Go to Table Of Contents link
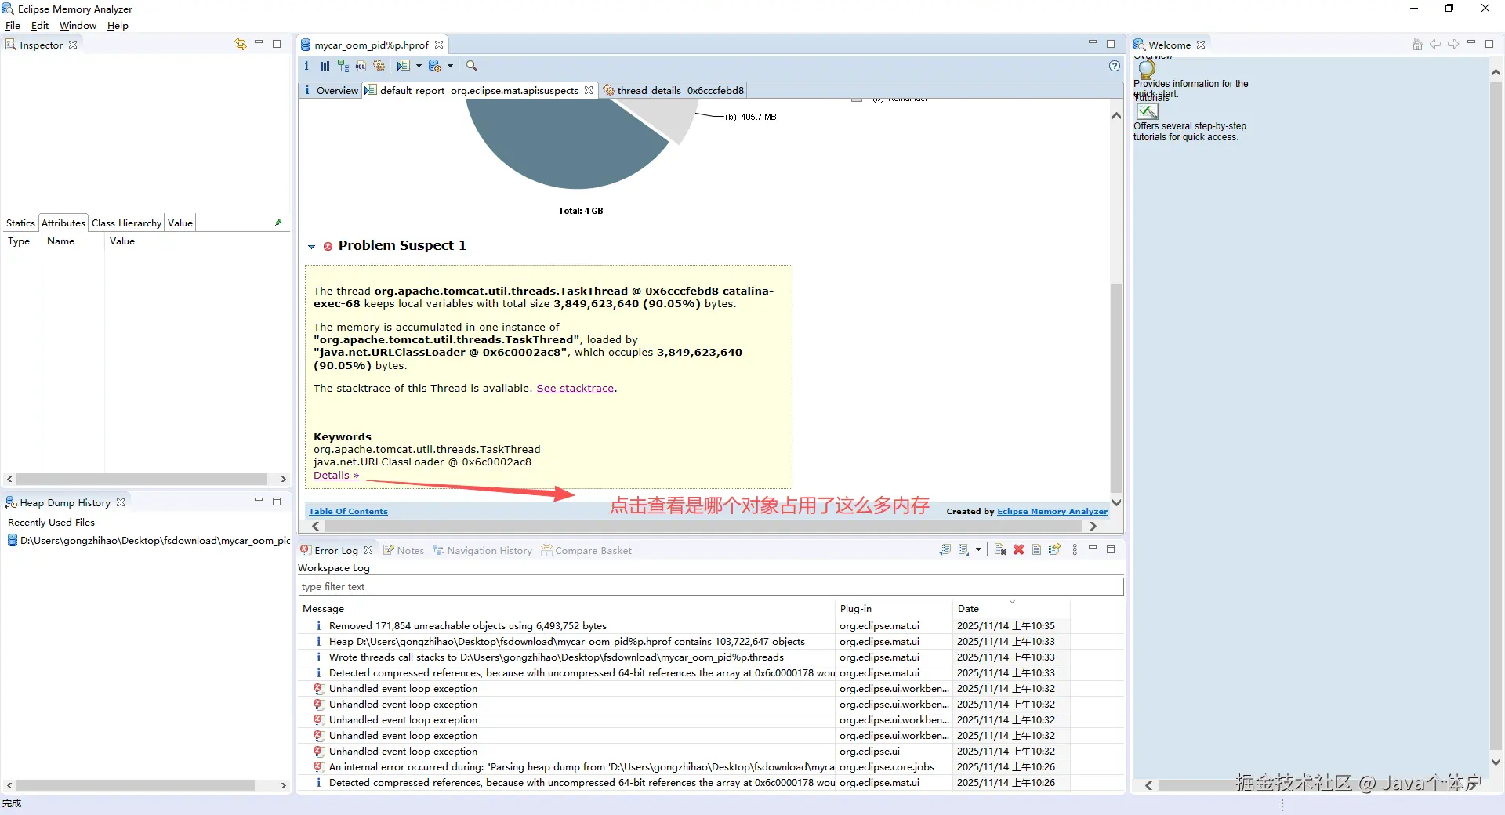Screen dimensions: 1505x815 click(x=348, y=511)
